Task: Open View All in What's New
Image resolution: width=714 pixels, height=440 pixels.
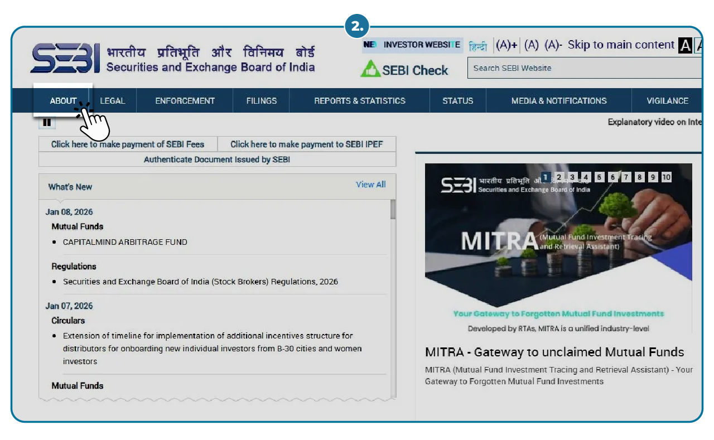Action: [370, 184]
